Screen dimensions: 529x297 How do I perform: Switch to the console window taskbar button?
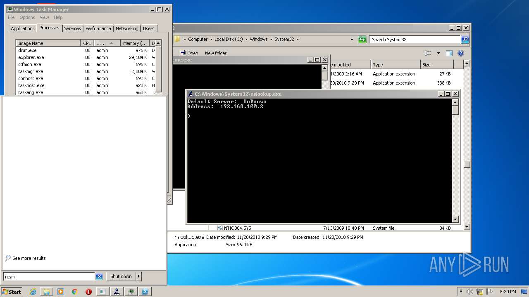click(102, 292)
